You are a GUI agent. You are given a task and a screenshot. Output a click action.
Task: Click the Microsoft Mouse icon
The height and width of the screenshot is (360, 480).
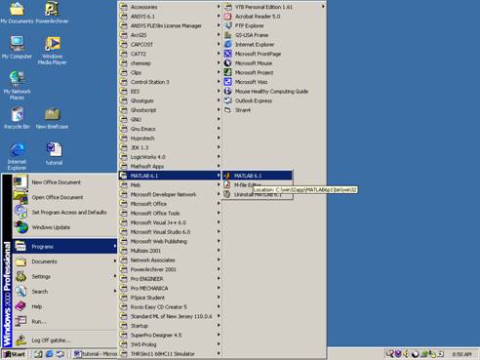pos(228,63)
